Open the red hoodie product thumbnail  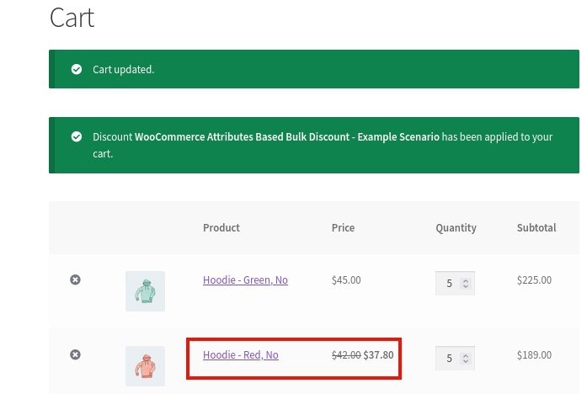(145, 366)
